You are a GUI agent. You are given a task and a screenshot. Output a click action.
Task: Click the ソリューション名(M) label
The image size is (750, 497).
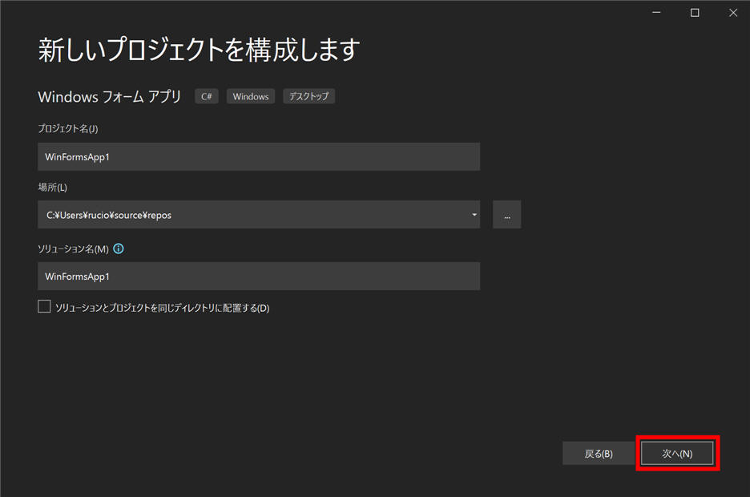[73, 248]
